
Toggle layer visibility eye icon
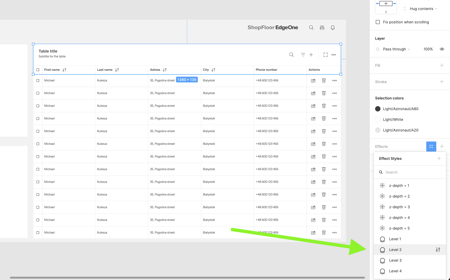442,49
